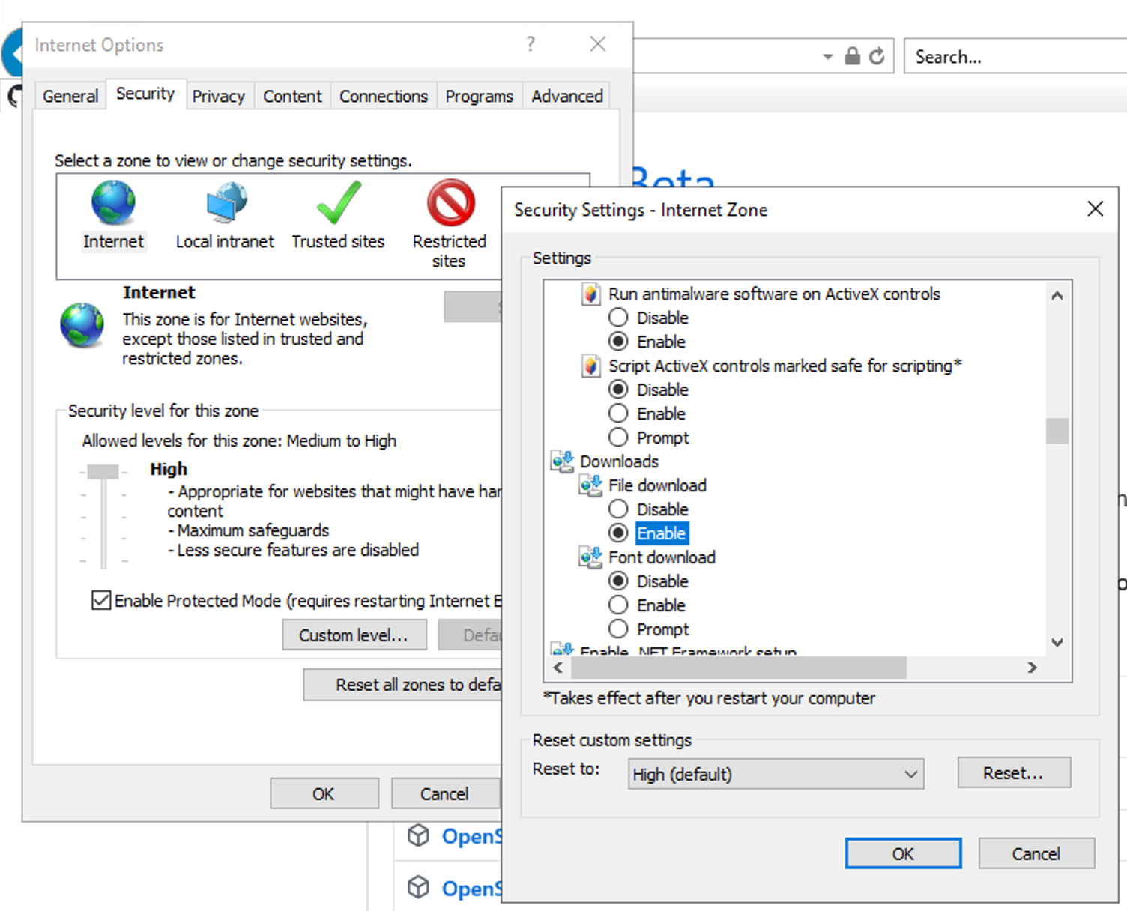
Task: Uncheck Enable Protected Mode
Action: [x=101, y=600]
